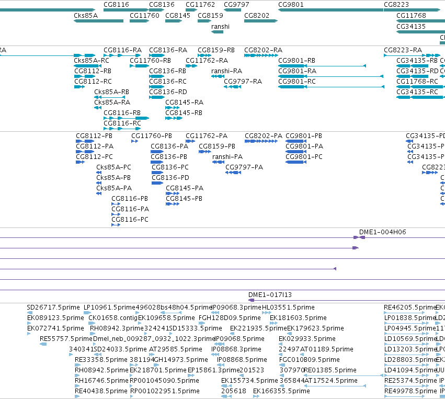
Task: Click transcript CG8223-RA
Action: tap(403, 50)
